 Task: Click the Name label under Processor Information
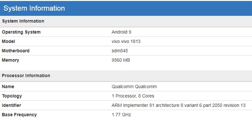8,87
